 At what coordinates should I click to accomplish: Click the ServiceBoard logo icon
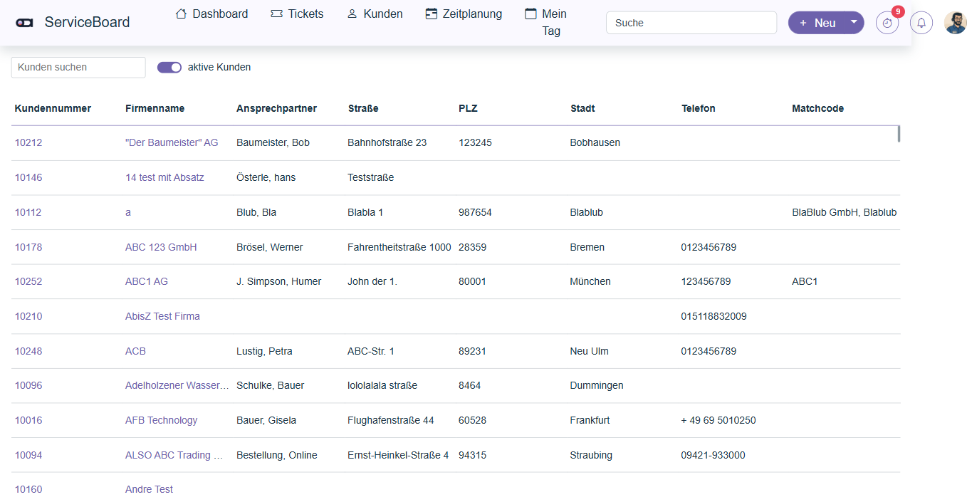tap(24, 23)
